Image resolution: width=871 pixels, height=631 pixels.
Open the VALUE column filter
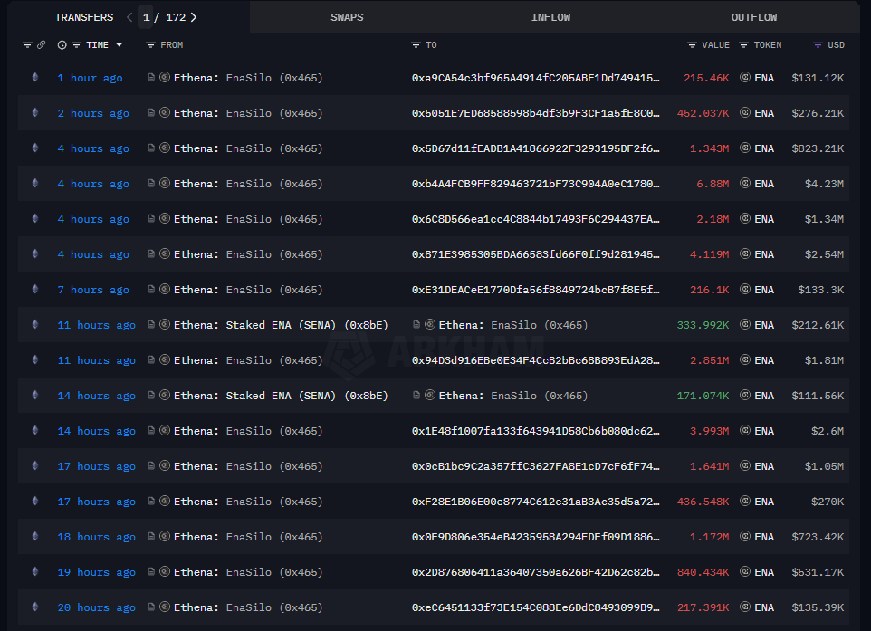692,45
